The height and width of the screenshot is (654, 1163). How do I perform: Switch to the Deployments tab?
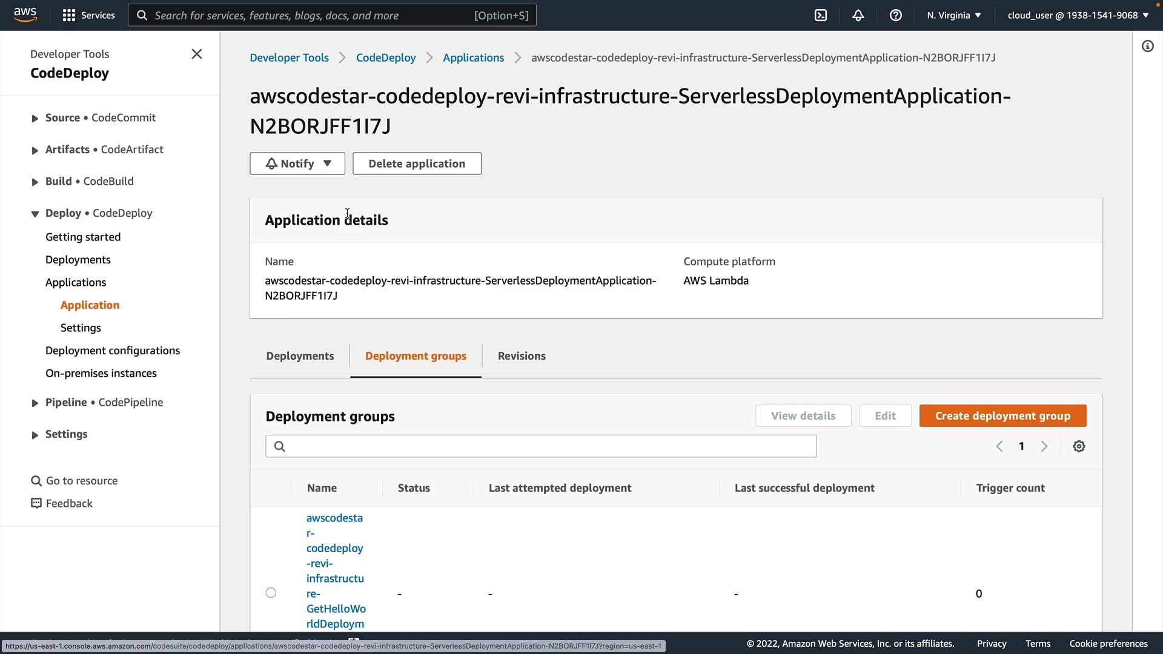click(x=300, y=356)
